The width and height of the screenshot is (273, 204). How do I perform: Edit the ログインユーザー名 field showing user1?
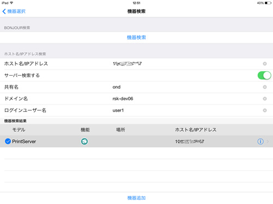(118, 110)
